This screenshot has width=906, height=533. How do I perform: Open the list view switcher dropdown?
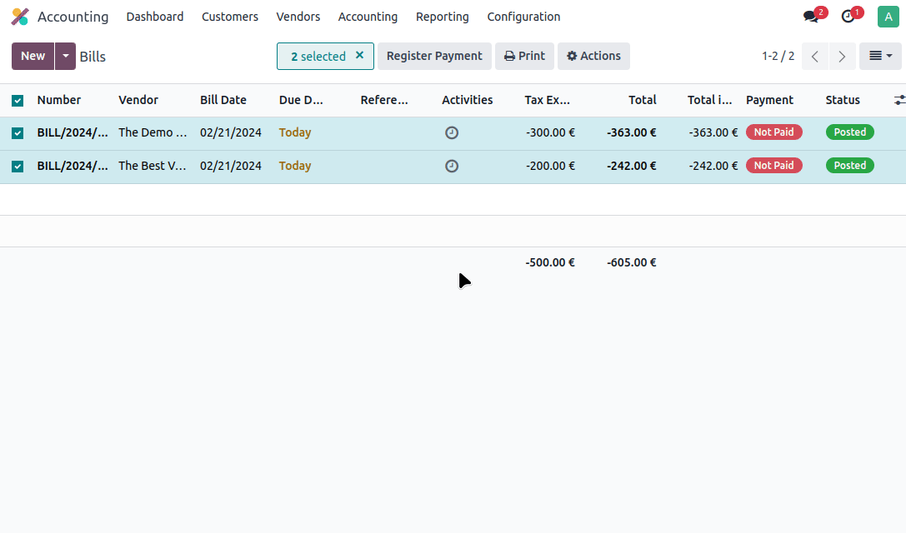tap(880, 57)
